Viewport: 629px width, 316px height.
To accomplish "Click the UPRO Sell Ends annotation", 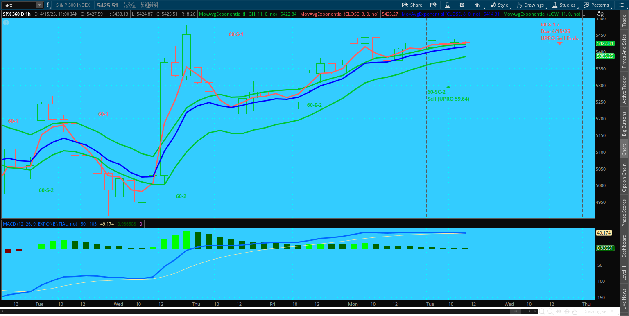I will tap(559, 38).
